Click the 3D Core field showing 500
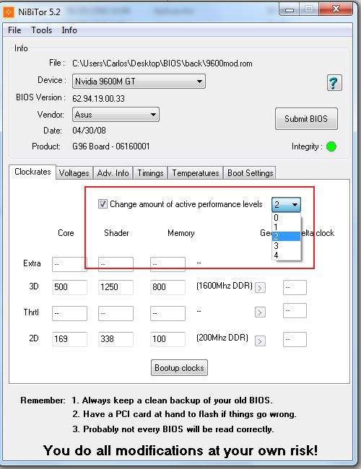 coord(69,287)
